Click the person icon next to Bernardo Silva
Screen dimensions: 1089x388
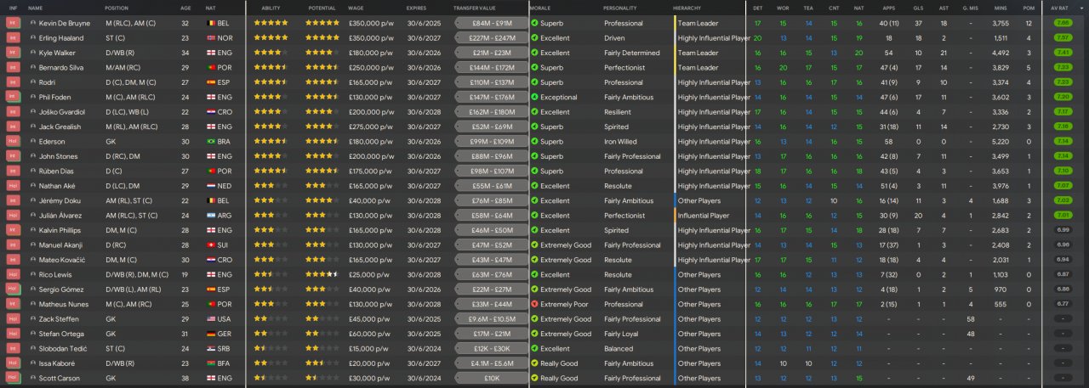(x=32, y=67)
